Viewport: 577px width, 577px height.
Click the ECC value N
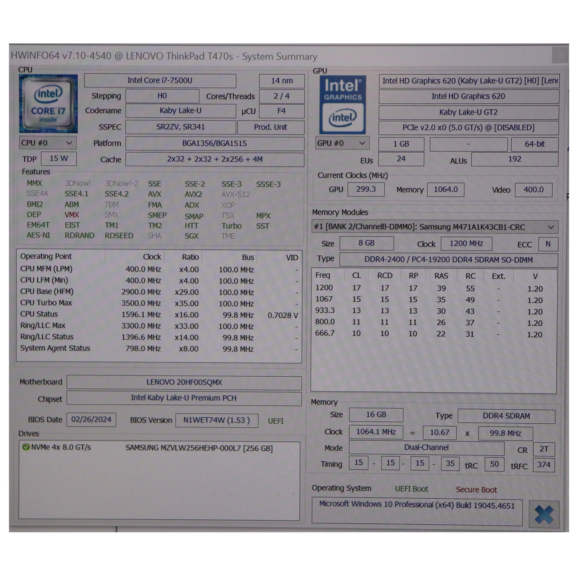548,244
